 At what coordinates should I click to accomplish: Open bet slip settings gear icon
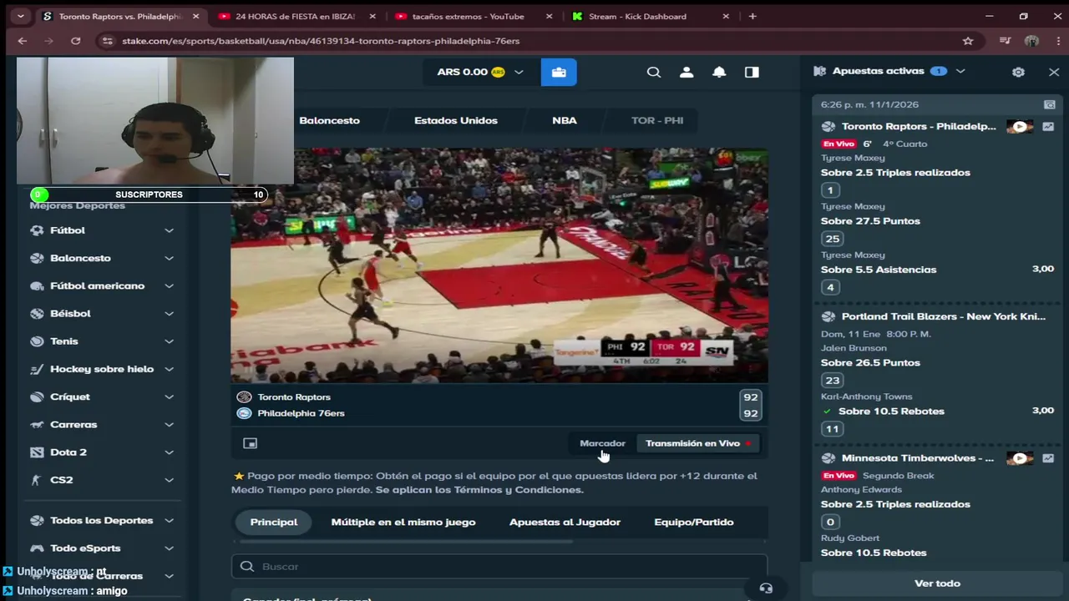1018,72
